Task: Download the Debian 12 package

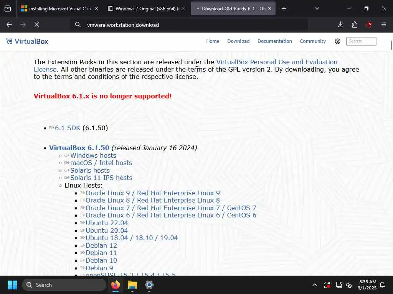Action: point(101,245)
